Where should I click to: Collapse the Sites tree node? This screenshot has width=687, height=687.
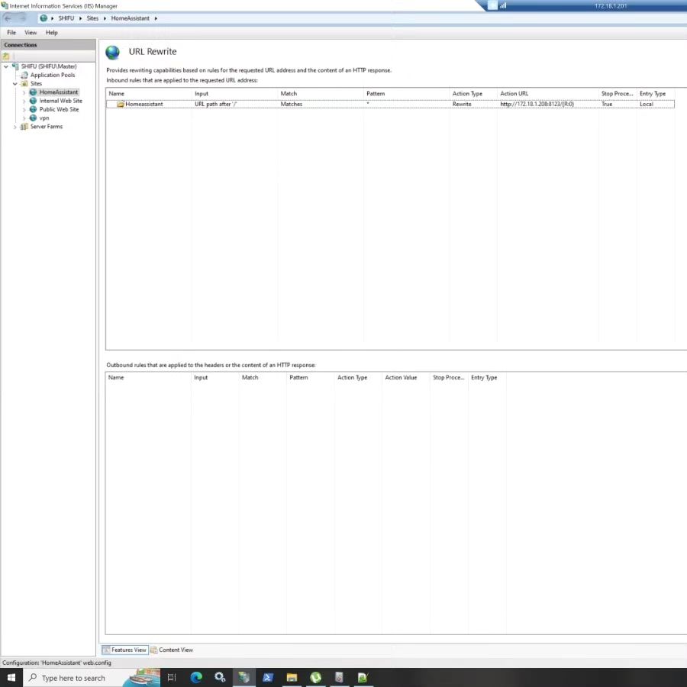coord(15,84)
